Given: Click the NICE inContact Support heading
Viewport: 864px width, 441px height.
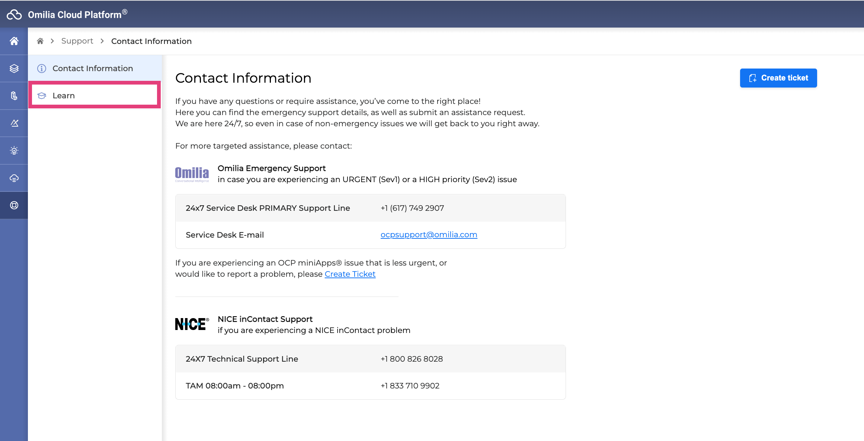Looking at the screenshot, I should tap(265, 319).
